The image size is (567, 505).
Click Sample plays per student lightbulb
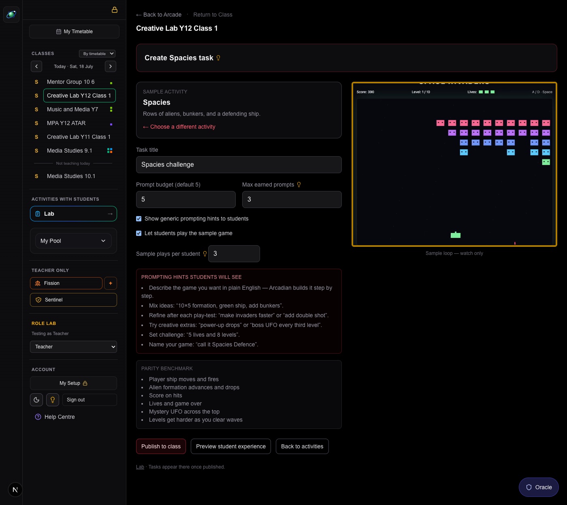205,254
